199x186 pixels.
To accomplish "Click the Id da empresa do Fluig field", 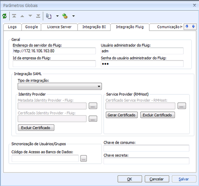I will [54, 64].
